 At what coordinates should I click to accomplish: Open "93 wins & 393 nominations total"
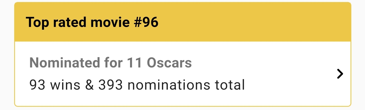click(137, 85)
